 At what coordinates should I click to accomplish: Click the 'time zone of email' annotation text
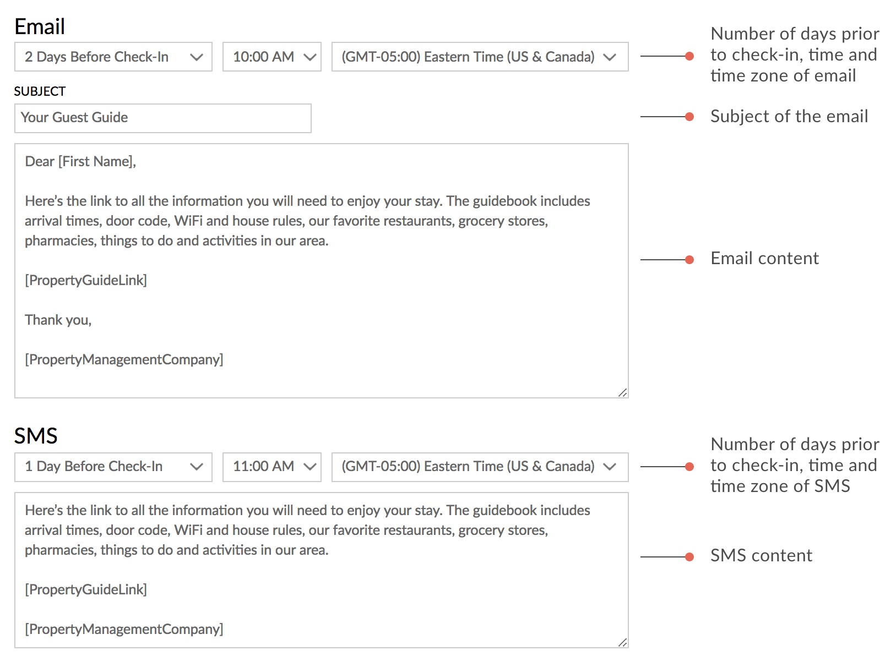pos(783,75)
